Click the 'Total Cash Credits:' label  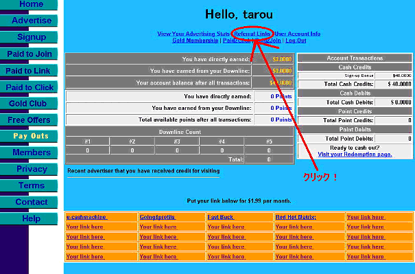click(x=348, y=84)
